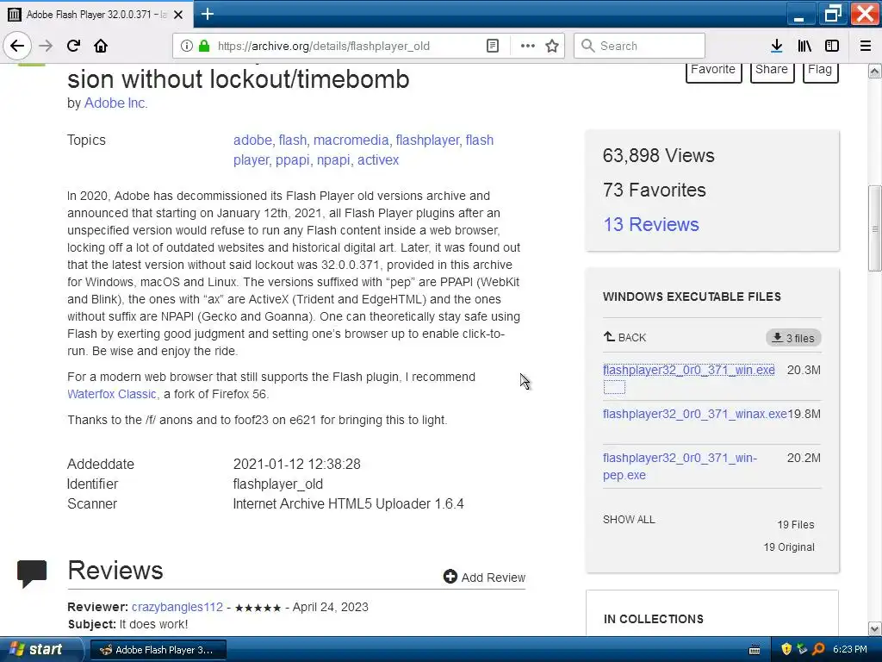Click the 73 Favorites text

[x=655, y=190]
